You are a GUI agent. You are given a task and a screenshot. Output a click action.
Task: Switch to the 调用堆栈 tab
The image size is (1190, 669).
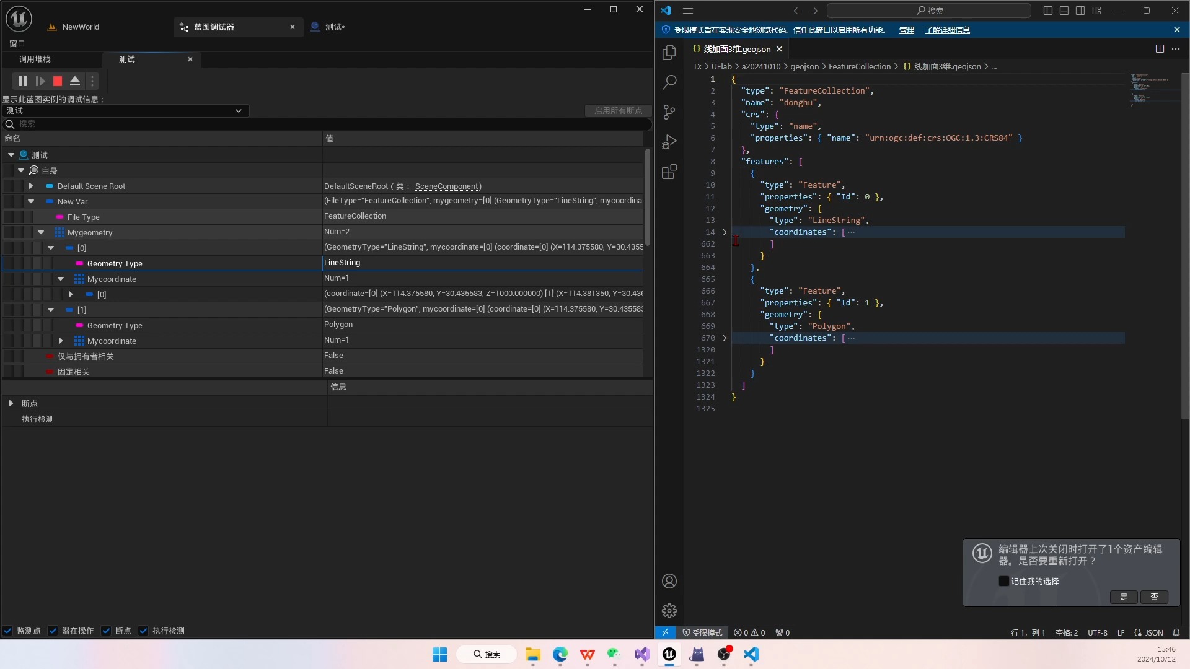pyautogui.click(x=35, y=59)
